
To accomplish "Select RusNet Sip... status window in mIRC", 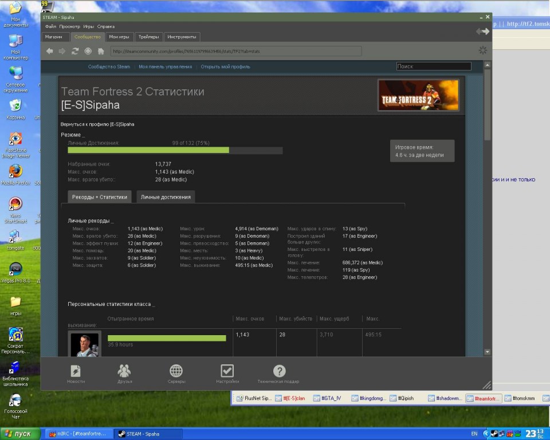I will point(254,398).
